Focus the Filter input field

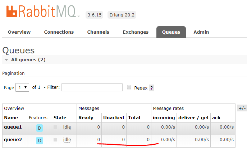(92, 87)
